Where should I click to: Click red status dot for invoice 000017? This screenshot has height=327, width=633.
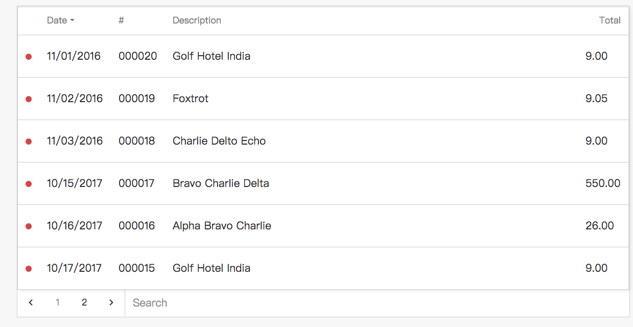coord(29,184)
